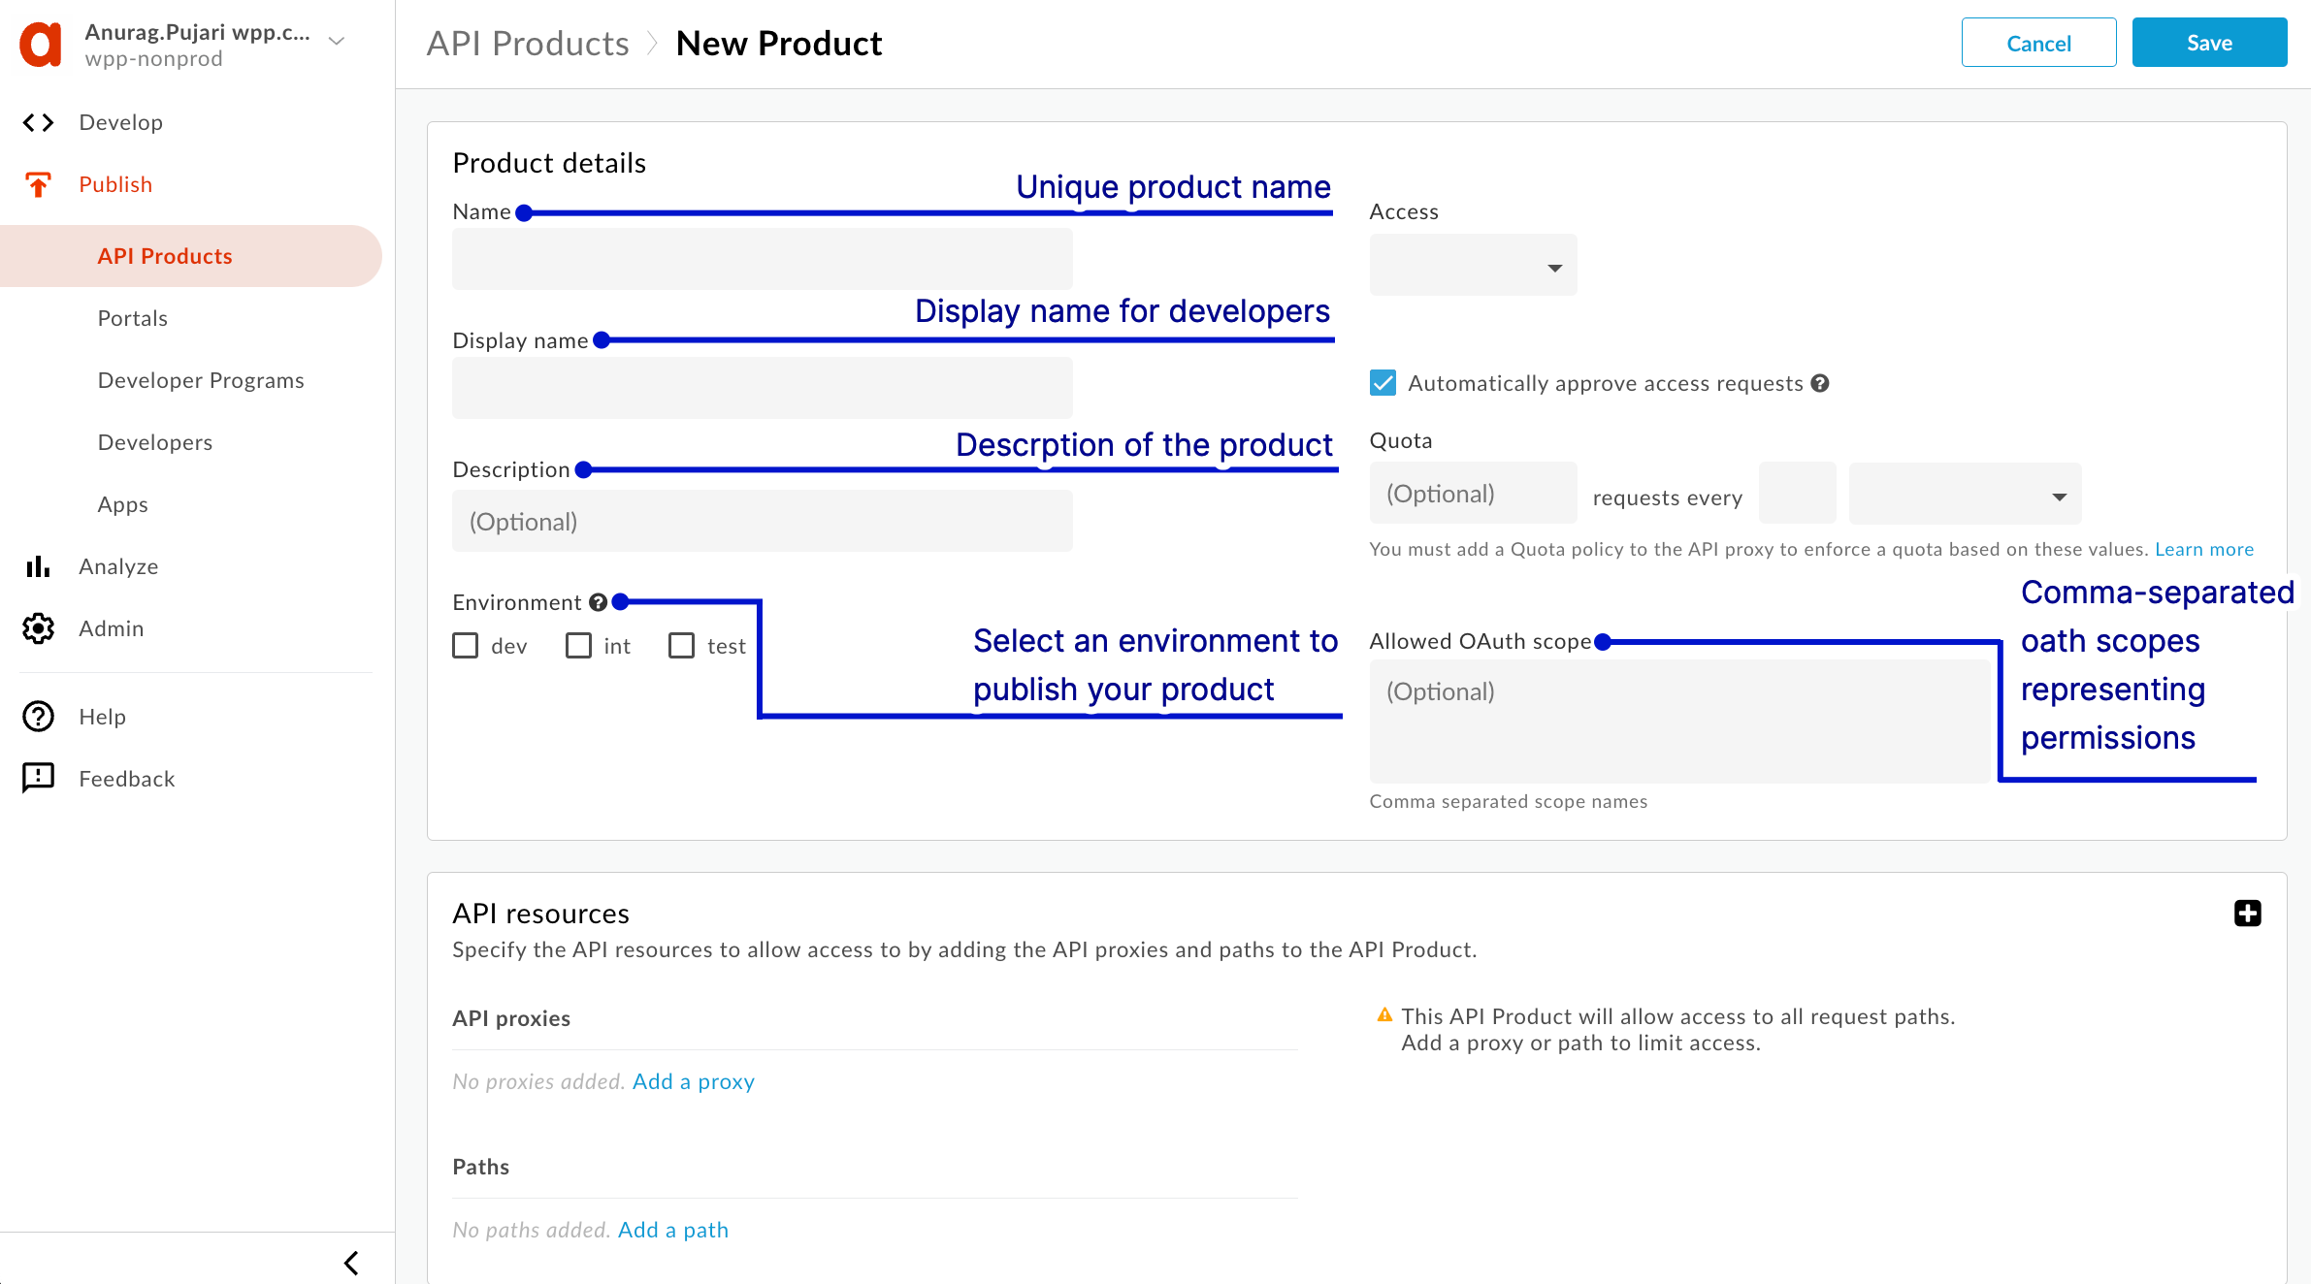Open the Access dropdown
Viewport: 2311px width, 1284px height.
(1473, 266)
